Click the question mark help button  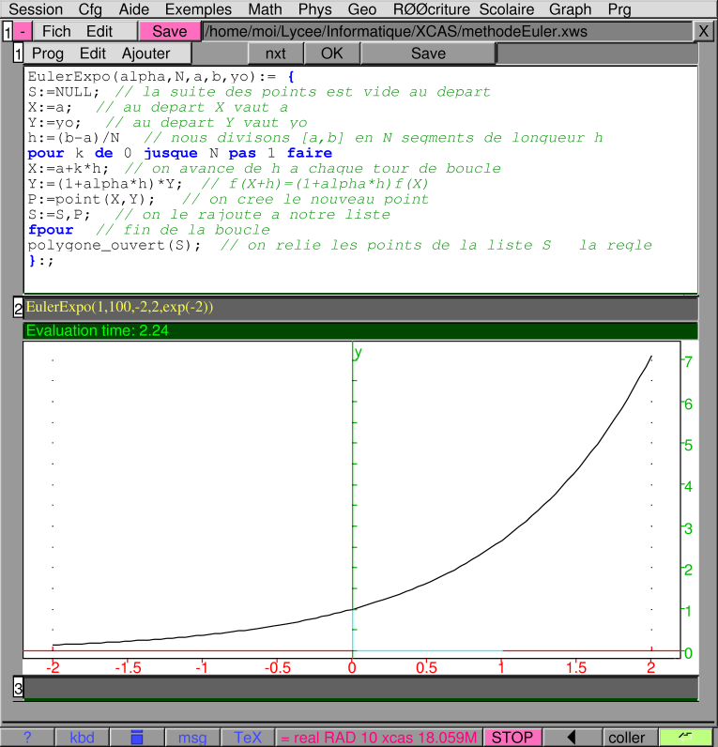[x=27, y=738]
